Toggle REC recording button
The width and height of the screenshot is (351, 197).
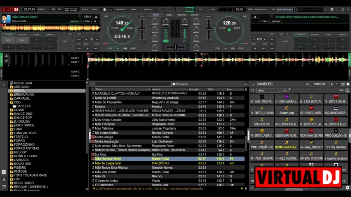coord(212,9)
